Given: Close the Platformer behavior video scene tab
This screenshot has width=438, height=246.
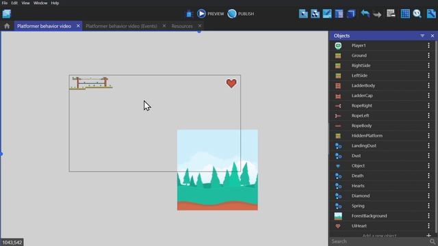Looking at the screenshot, I should 78,26.
